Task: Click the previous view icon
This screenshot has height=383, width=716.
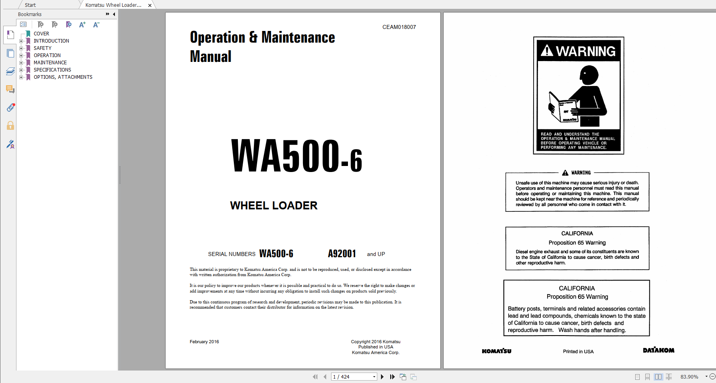Action: pos(403,377)
